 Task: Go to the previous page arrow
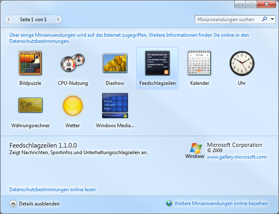pos(9,19)
